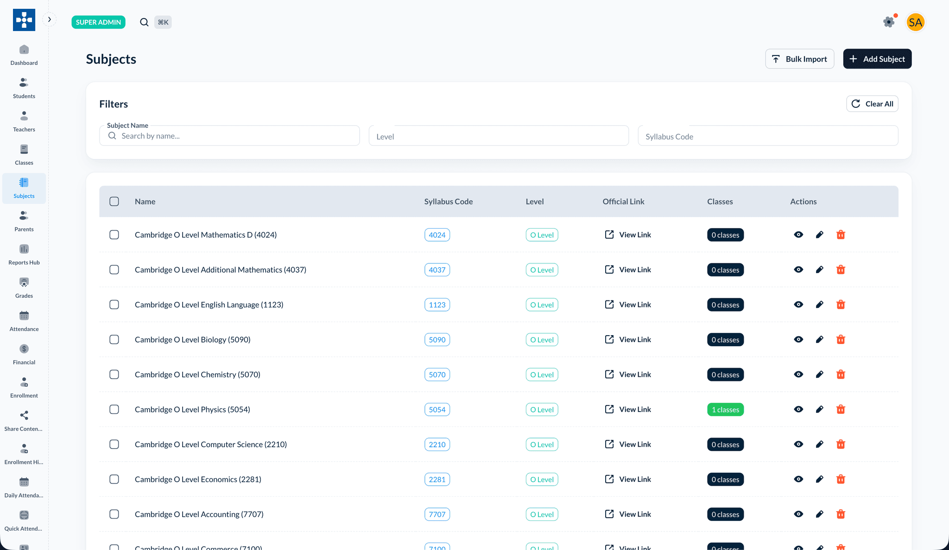
Task: Tick the Biology (5090) row checkbox
Action: point(114,339)
